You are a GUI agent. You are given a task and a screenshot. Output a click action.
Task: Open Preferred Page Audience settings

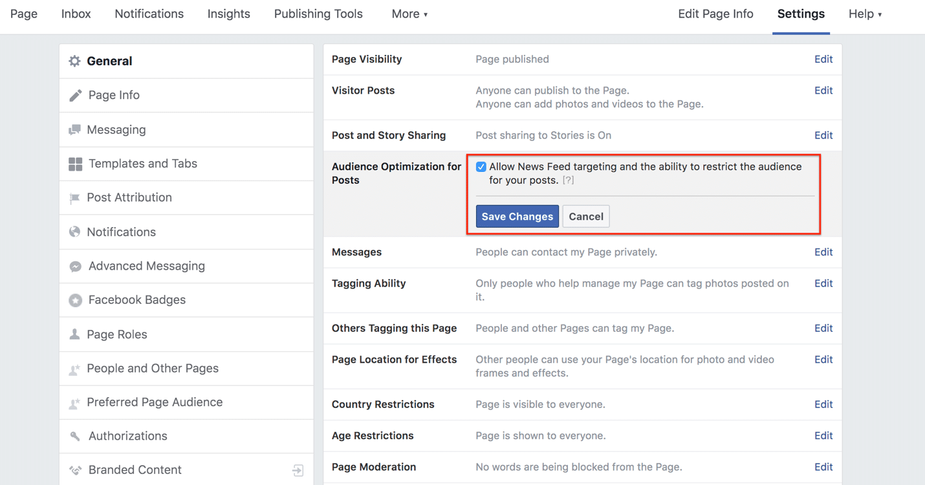coord(155,402)
